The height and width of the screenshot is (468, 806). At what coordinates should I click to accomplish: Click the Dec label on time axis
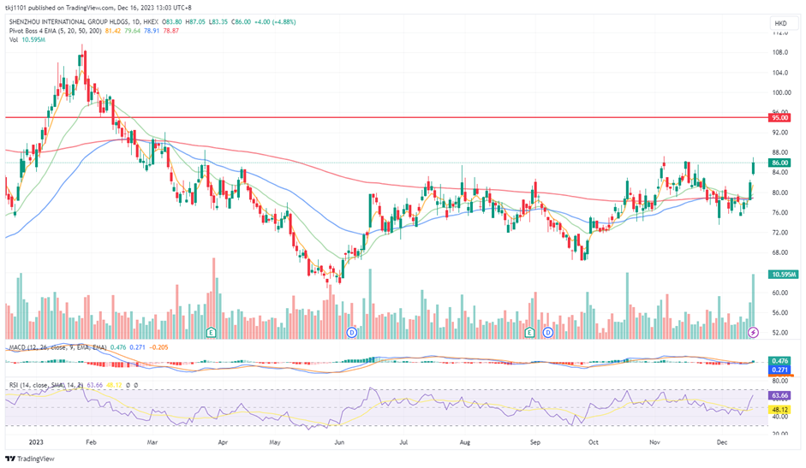pos(722,442)
